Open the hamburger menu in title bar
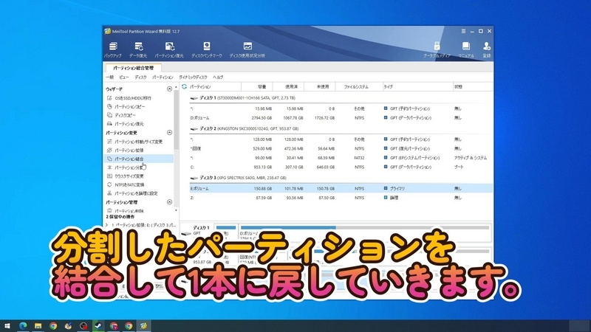 pos(463,31)
